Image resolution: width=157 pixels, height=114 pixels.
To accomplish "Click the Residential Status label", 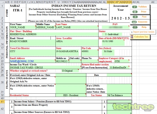I will [19, 95].
